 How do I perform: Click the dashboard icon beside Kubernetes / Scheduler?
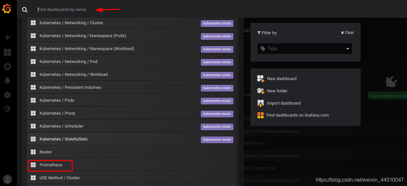pyautogui.click(x=33, y=126)
